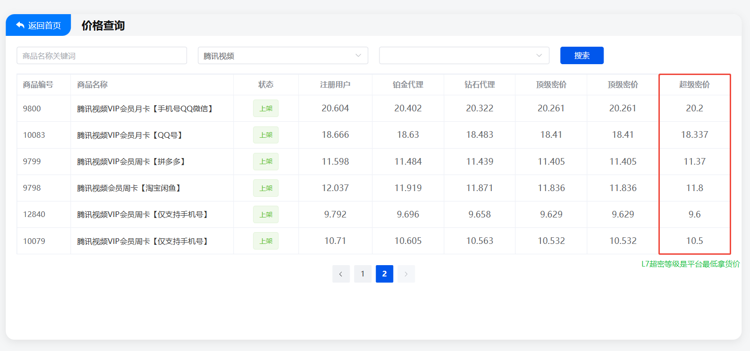
Task: Select product row 腾讯视频会员周卡【淘宝闲鱼】
Action: coord(129,188)
